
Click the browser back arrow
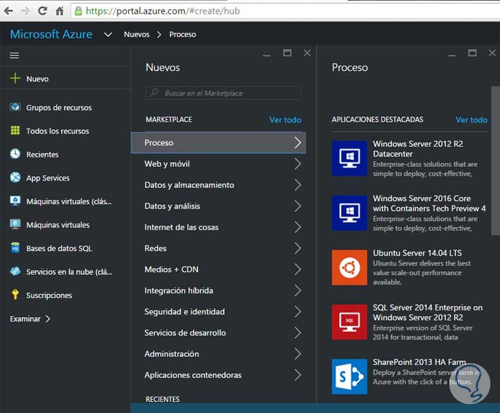tap(9, 11)
